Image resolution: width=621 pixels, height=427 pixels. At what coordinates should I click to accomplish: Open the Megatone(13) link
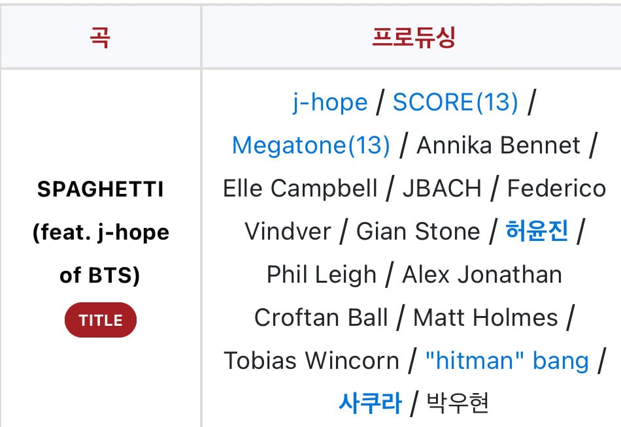tap(311, 146)
